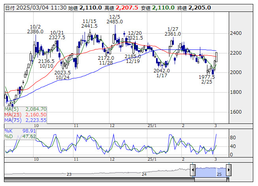Click the low price 2,110.0 in green

pos(163,8)
